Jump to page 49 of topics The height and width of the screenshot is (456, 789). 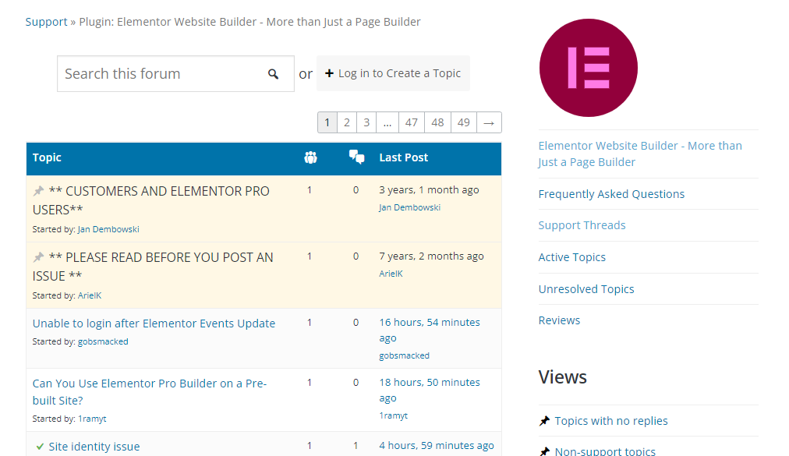(x=464, y=122)
